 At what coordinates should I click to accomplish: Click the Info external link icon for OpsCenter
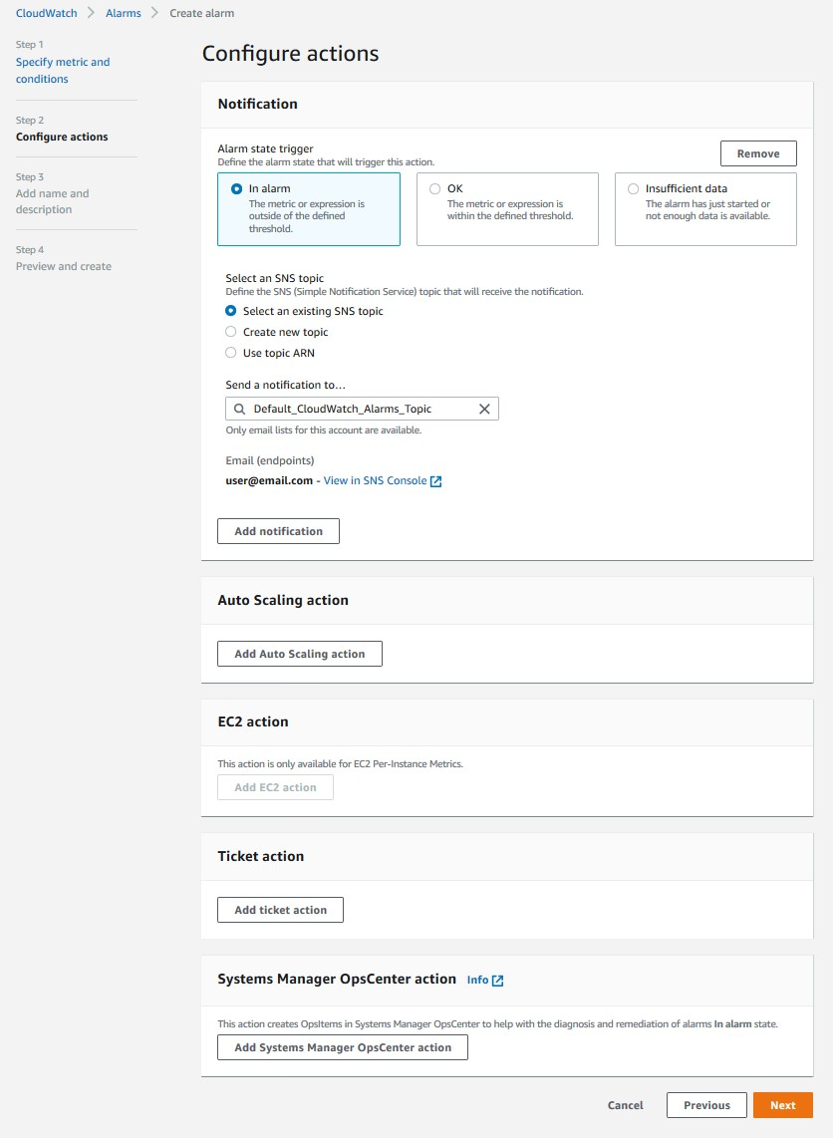point(498,981)
